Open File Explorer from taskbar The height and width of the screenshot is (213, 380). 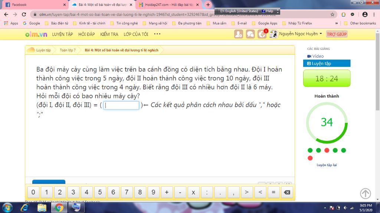42,208
